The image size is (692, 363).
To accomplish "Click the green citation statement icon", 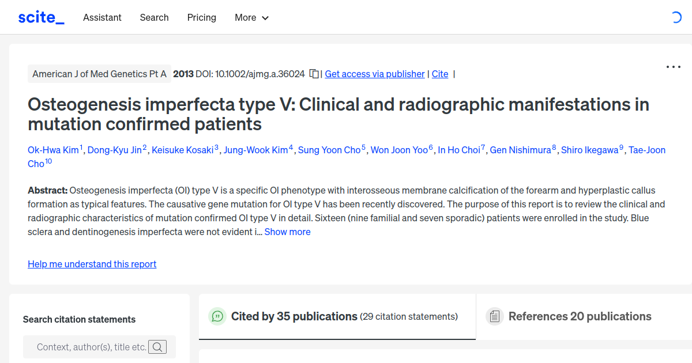I will 217,316.
